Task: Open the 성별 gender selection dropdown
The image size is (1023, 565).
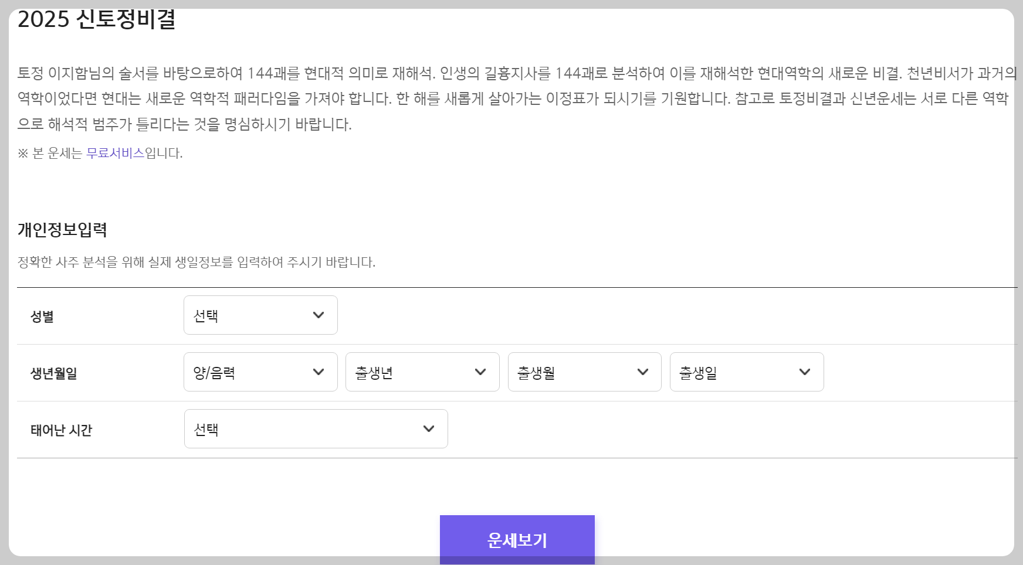Action: [x=260, y=315]
